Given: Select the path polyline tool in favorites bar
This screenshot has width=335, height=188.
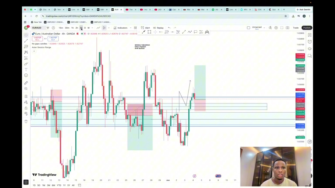Looking at the screenshot, I should tap(190, 32).
